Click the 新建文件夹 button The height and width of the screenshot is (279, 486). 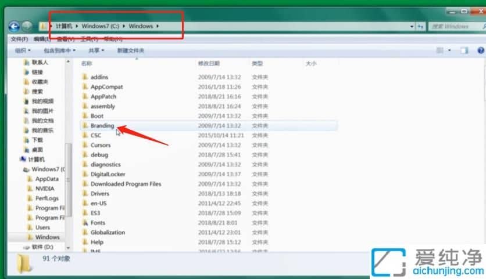point(130,50)
